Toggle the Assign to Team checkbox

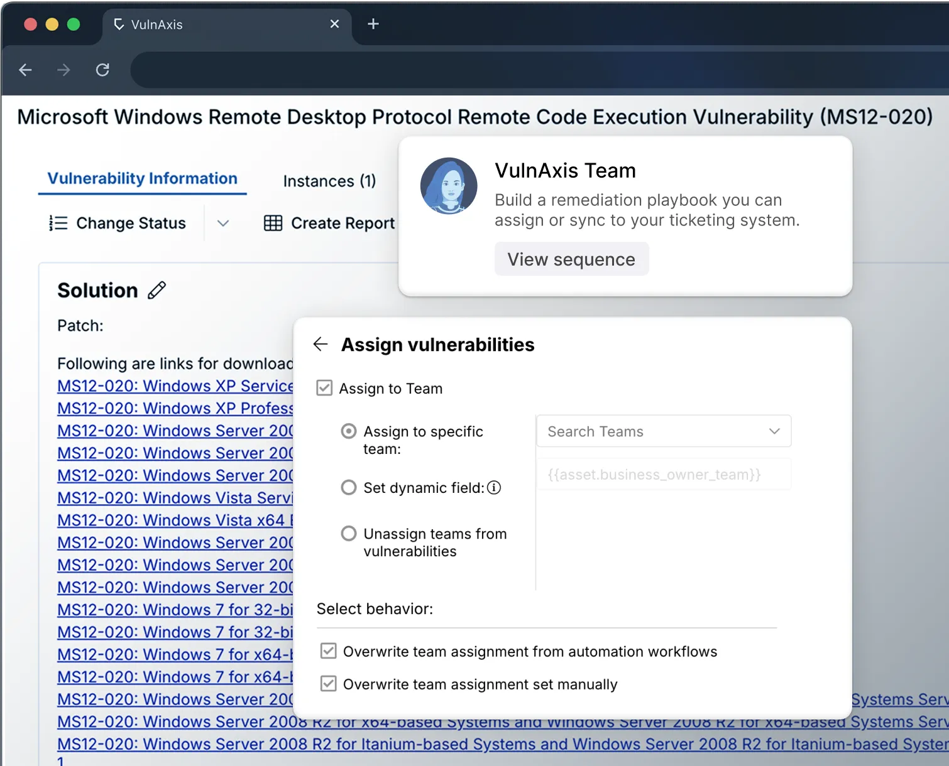click(x=324, y=388)
